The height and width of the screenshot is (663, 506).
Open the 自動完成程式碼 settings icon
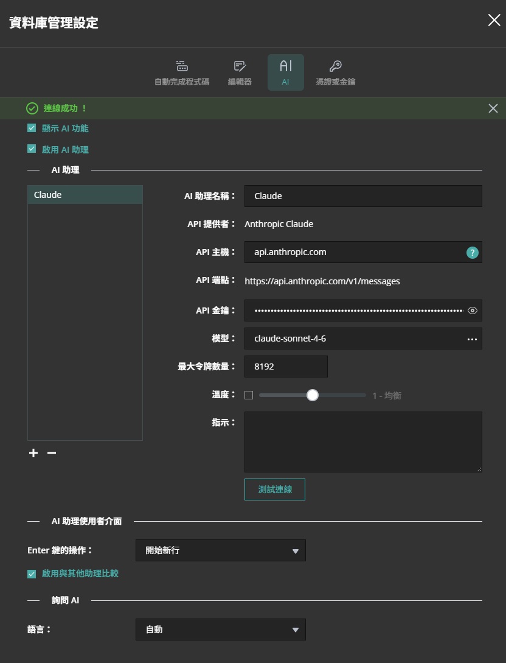click(x=181, y=65)
